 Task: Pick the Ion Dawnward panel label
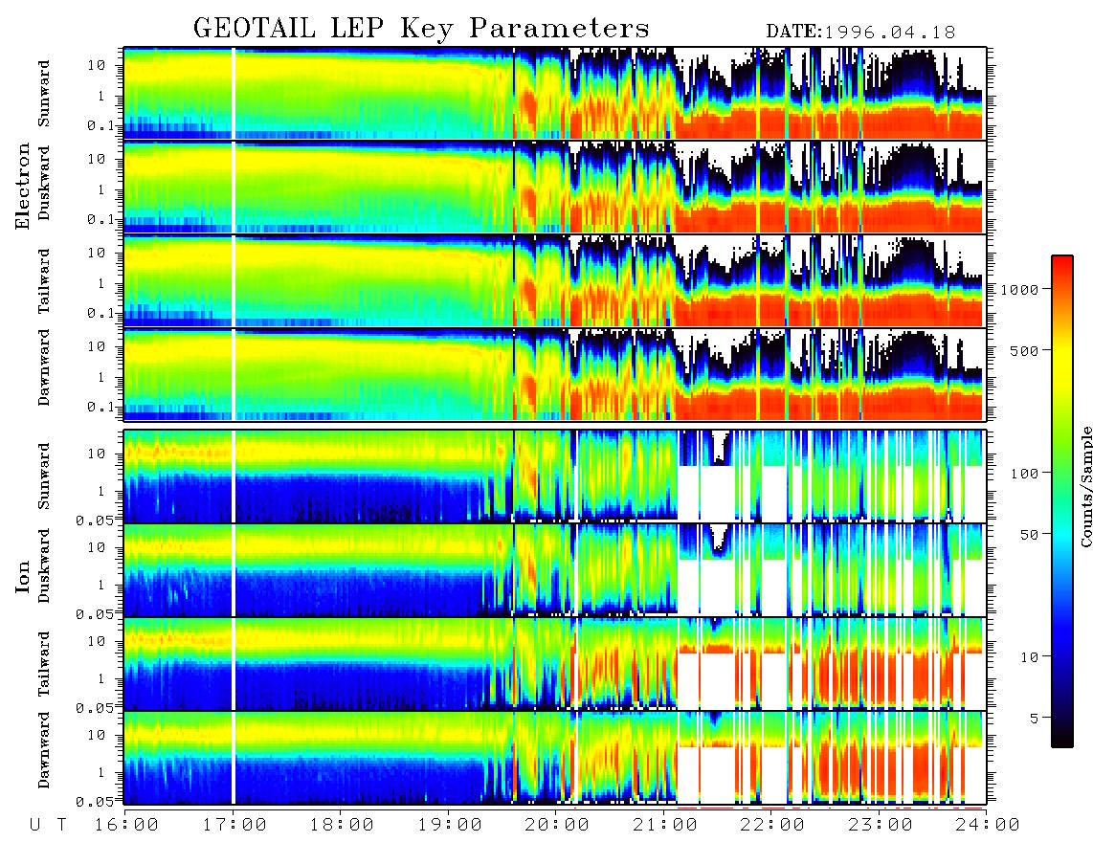tap(44, 750)
